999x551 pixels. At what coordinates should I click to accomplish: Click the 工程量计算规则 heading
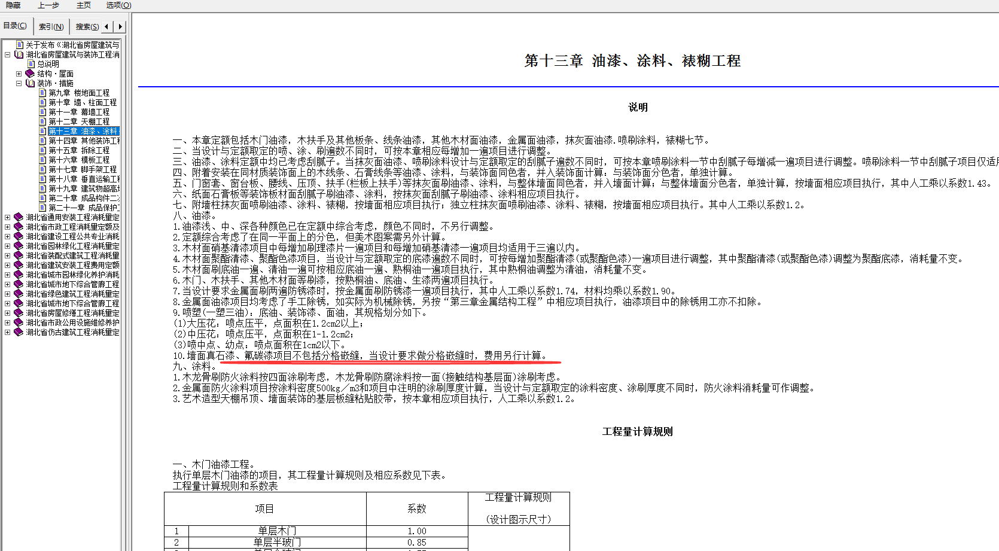(638, 431)
